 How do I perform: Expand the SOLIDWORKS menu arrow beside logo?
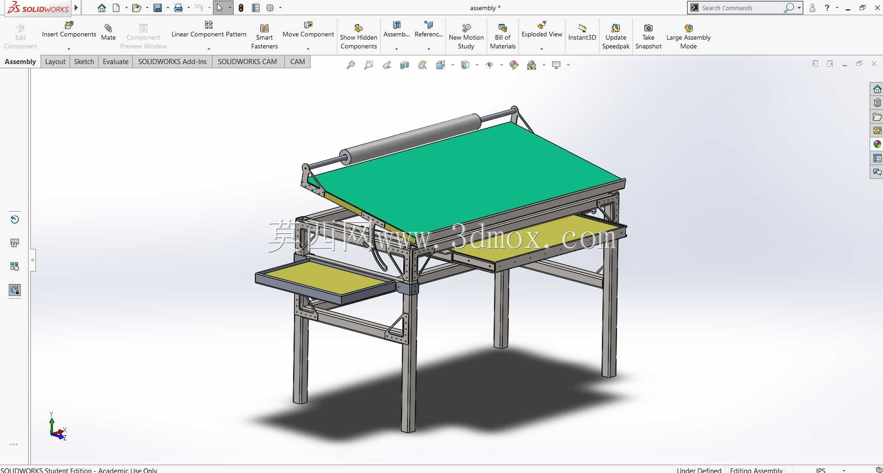tap(76, 8)
